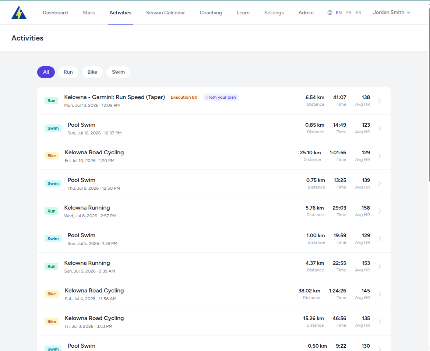
Task: Open Pool Swim from Jul 12, 2026
Action: [81, 125]
